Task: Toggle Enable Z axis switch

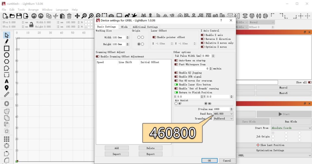Action: click(x=202, y=35)
